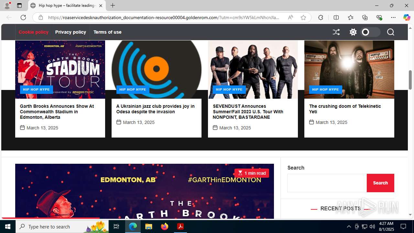The image size is (414, 233).
Task: Click the browser profile avatar icon
Action: click(7, 6)
